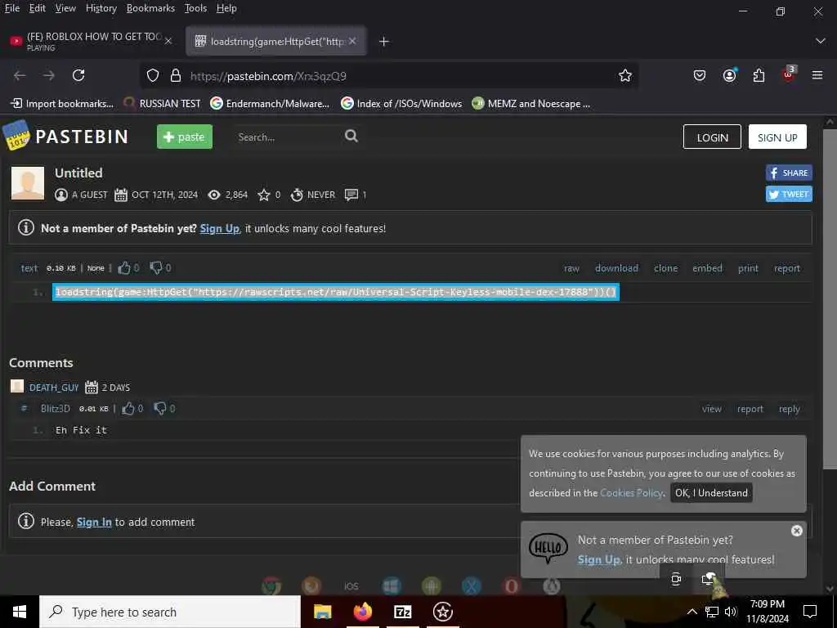The image size is (837, 628).
Task: Switch to the ROBLOX YouTube tab
Action: pyautogui.click(x=91, y=41)
